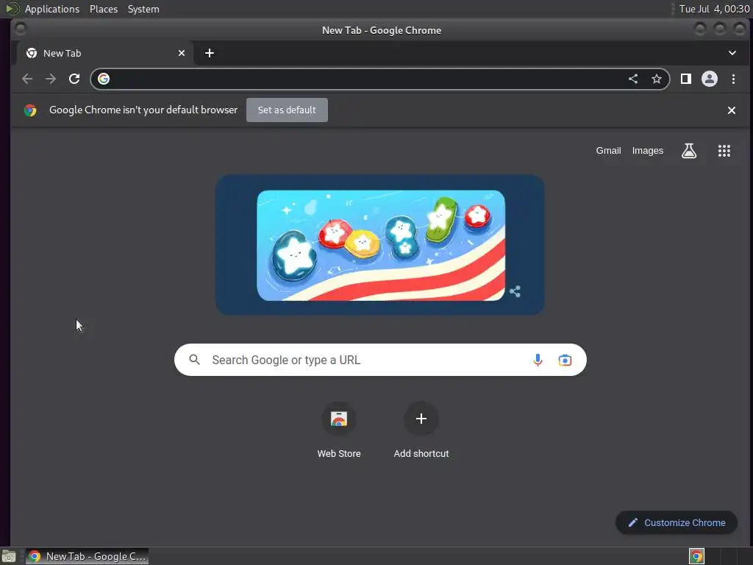Open the Images link
Screen dimensions: 753x565
(x=647, y=150)
